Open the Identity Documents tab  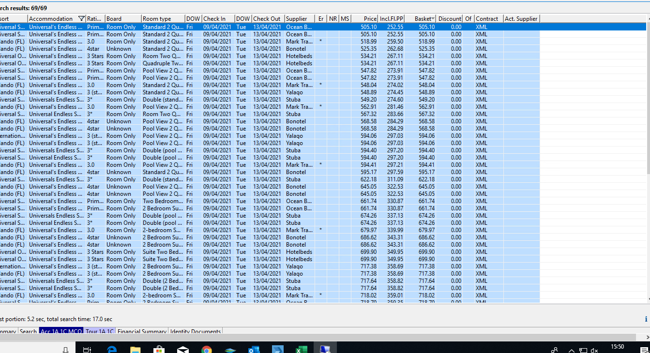pyautogui.click(x=196, y=331)
